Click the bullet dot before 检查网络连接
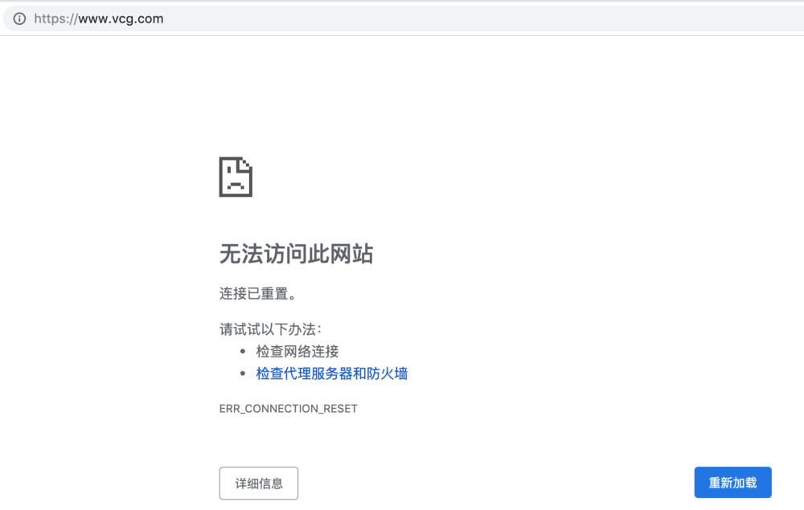The image size is (804, 510). [x=243, y=351]
